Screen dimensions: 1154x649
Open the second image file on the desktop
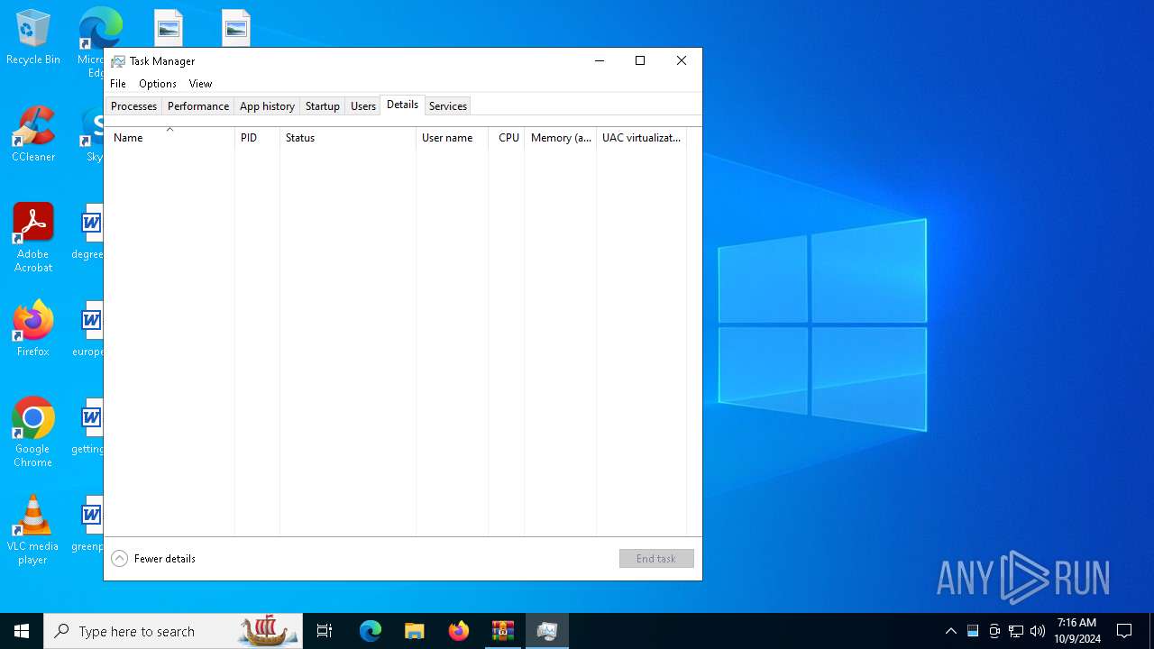click(236, 28)
